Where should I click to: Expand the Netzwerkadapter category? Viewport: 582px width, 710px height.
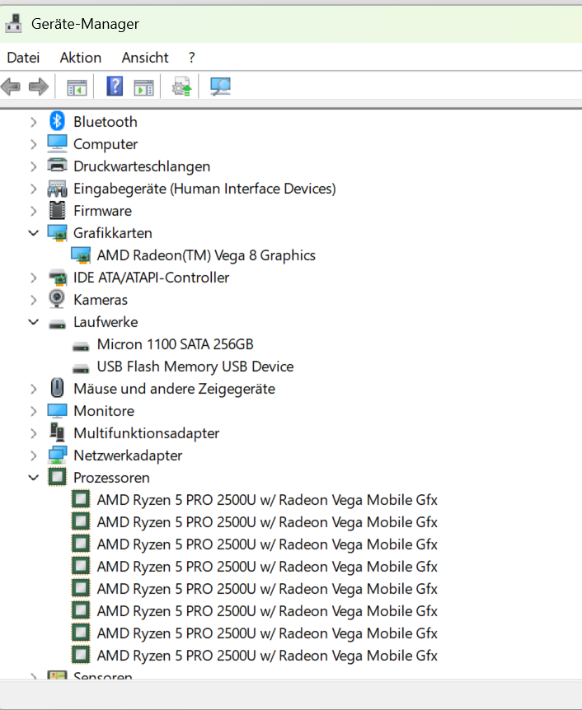pyautogui.click(x=33, y=455)
